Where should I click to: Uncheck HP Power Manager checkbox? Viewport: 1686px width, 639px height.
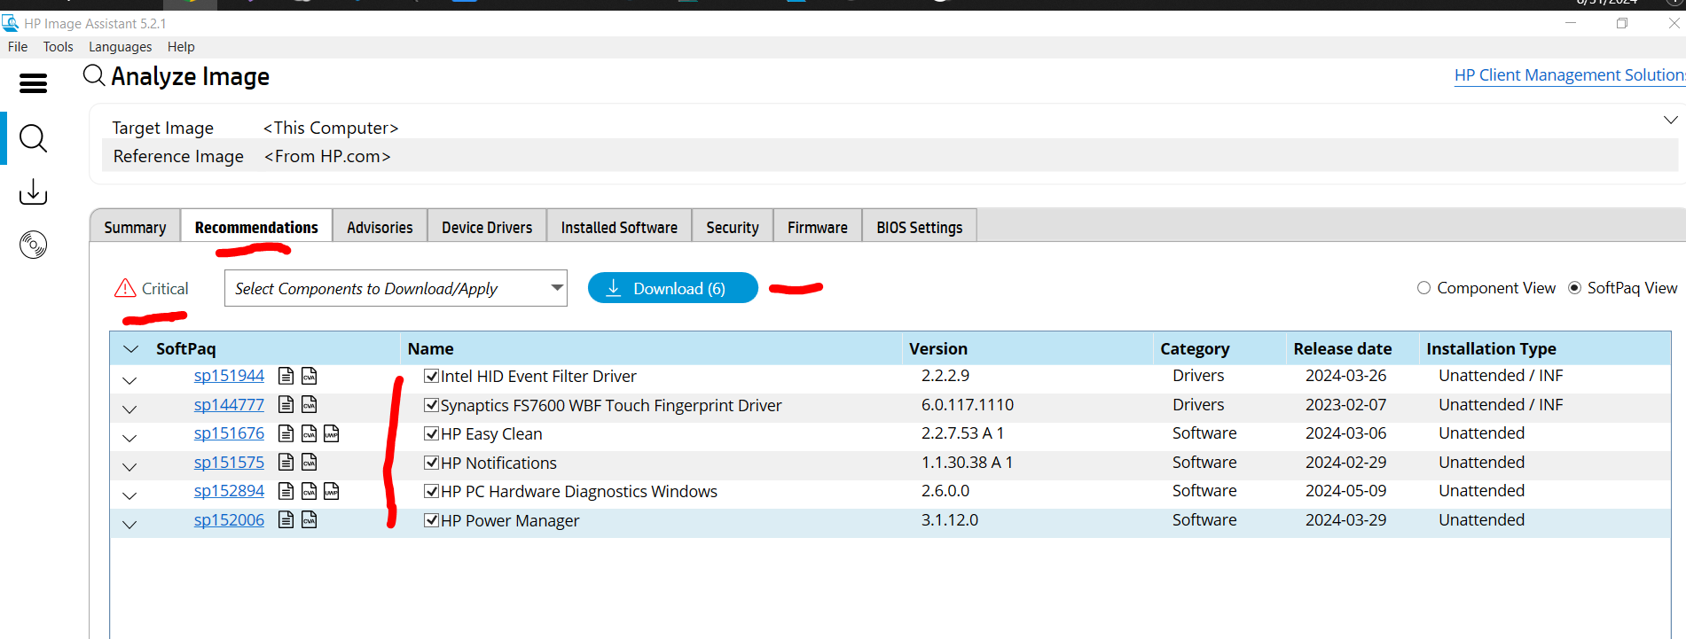tap(431, 520)
